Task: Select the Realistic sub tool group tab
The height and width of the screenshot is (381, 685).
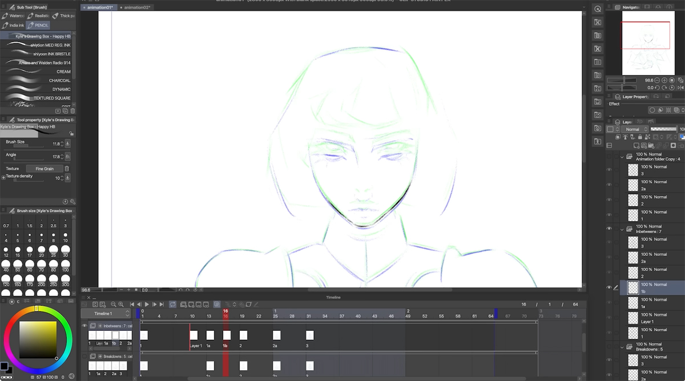Action: pos(38,16)
